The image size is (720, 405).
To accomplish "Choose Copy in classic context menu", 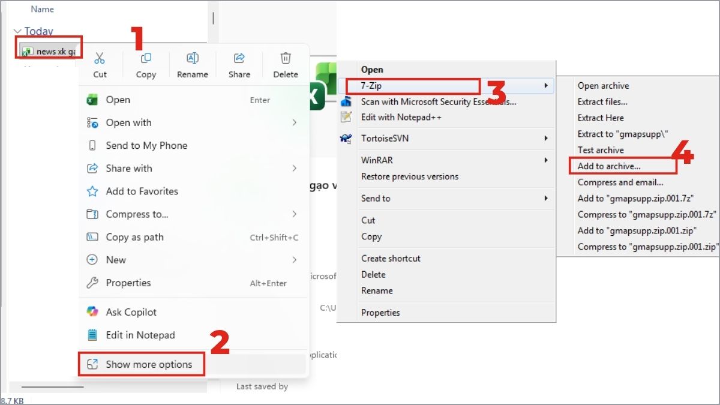I will click(x=371, y=237).
